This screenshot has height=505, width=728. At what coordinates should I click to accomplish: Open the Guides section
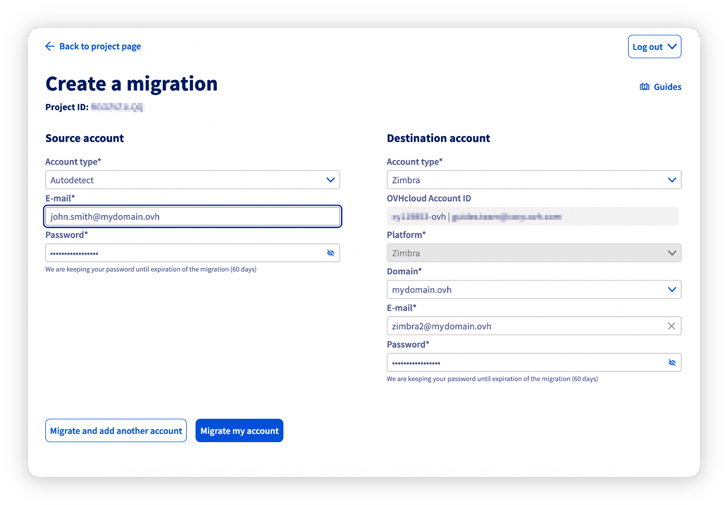[x=667, y=87]
